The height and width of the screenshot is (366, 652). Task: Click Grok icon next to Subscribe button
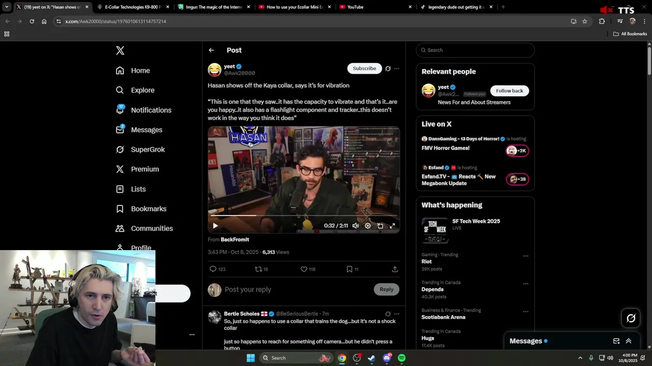pos(388,69)
